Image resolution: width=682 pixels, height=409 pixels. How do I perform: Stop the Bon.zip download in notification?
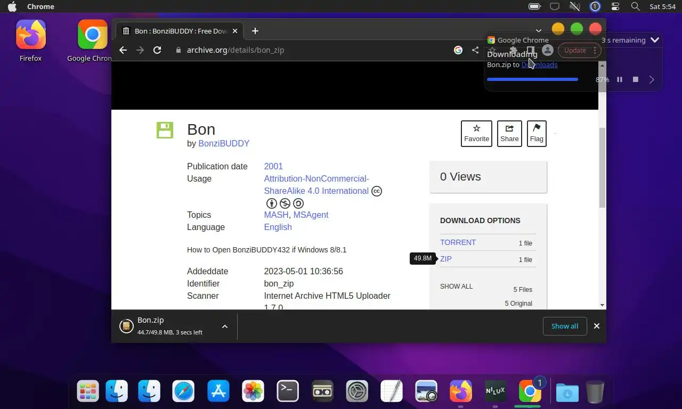pos(636,79)
